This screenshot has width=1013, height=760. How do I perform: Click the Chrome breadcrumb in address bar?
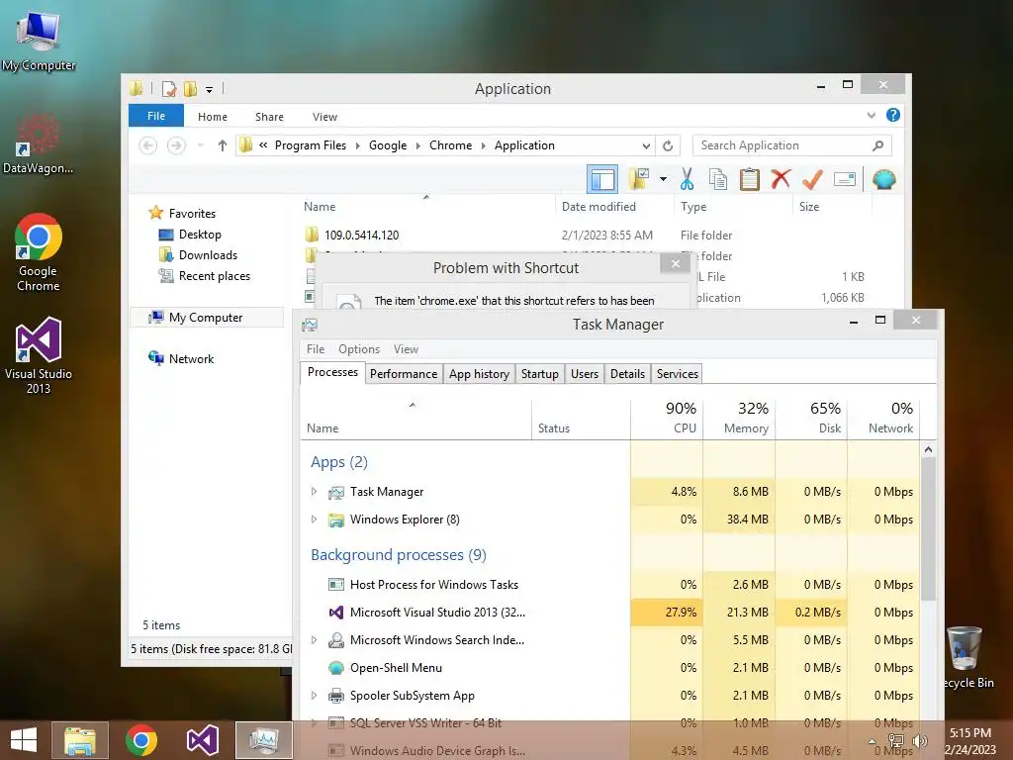tap(450, 145)
